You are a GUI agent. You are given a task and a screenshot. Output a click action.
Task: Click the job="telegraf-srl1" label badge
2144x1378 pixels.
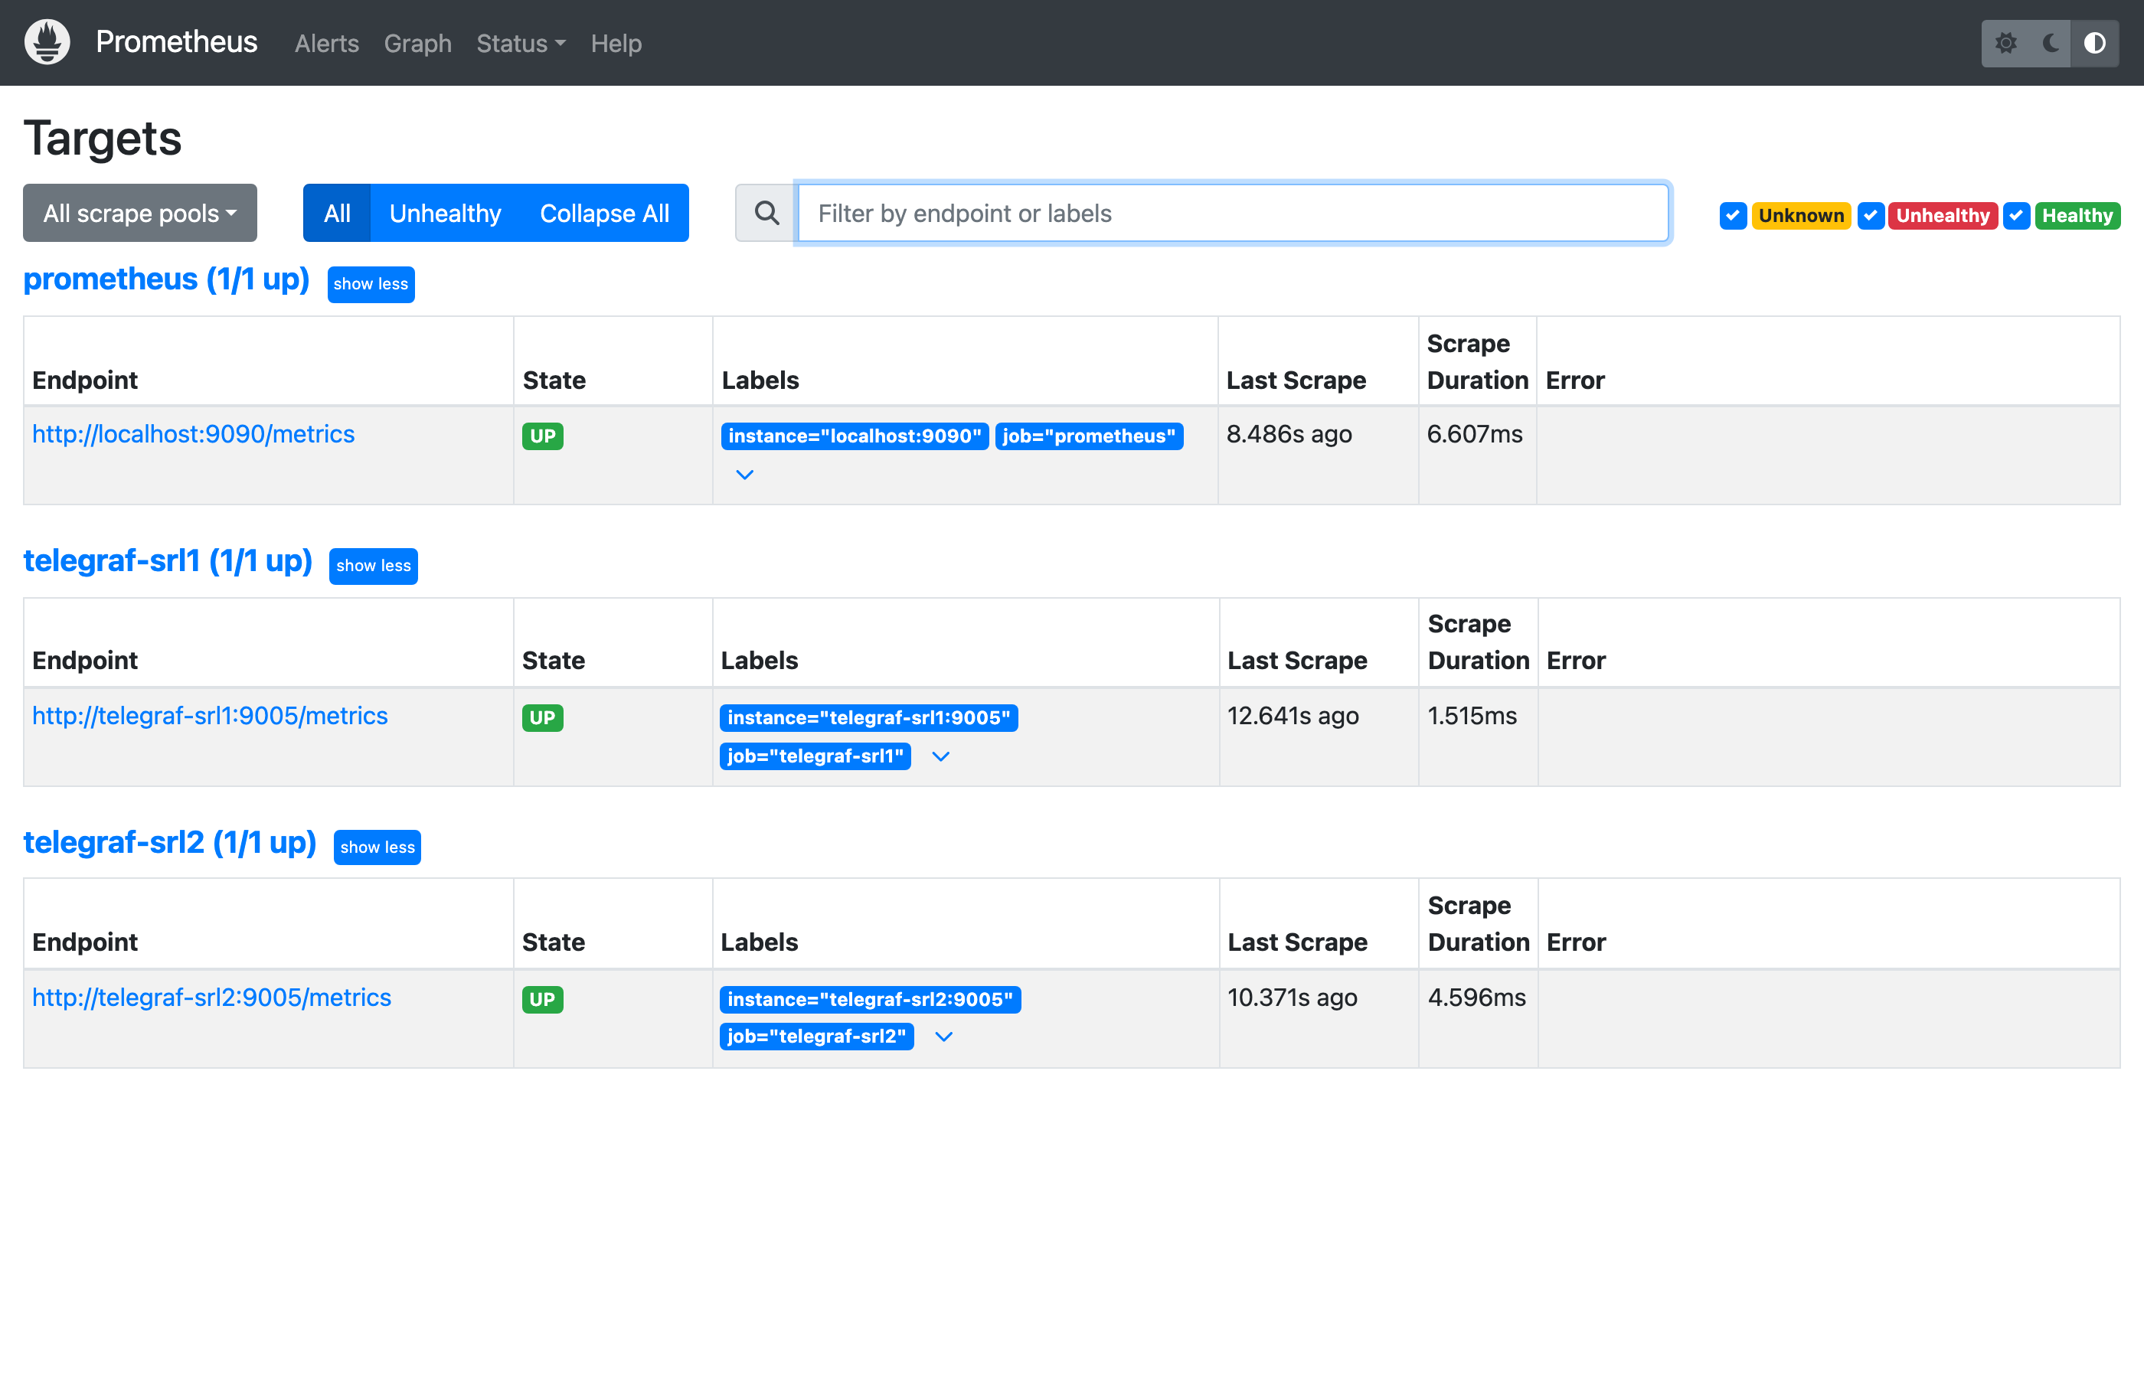point(815,756)
